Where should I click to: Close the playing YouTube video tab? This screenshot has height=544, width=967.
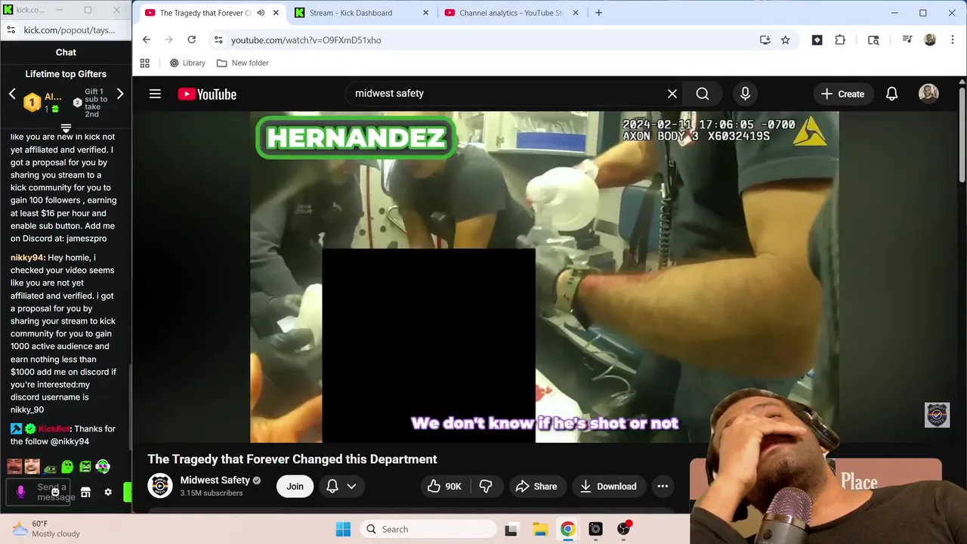click(276, 13)
